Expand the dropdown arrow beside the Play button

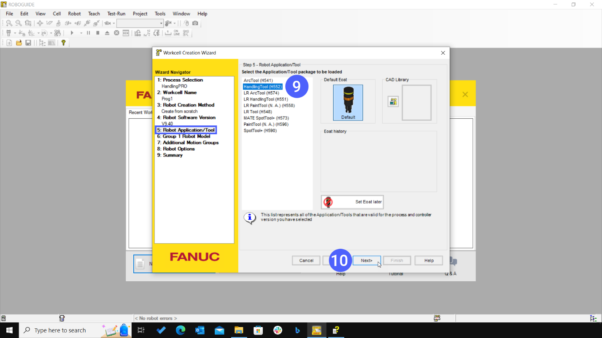point(81,33)
